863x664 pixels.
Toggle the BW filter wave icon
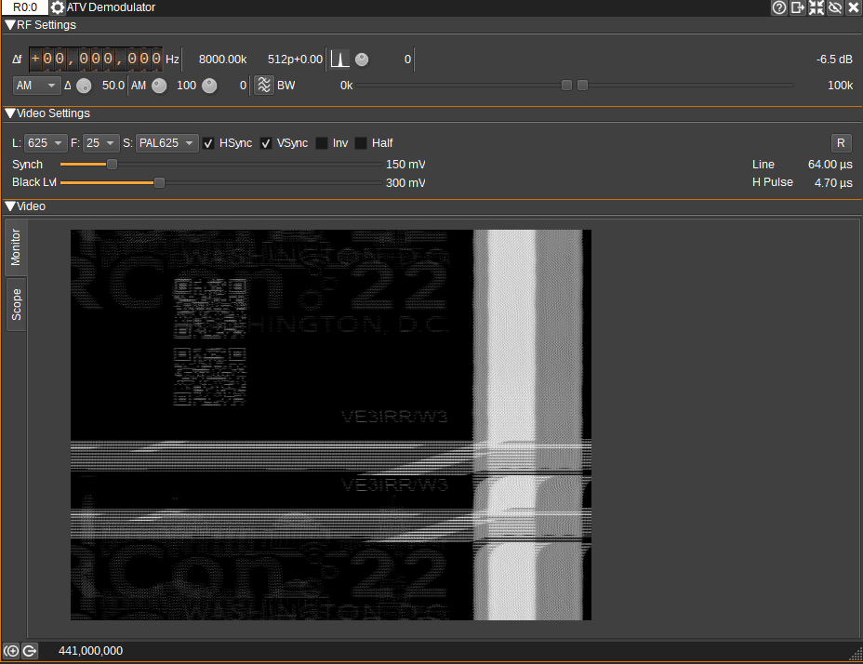[264, 85]
